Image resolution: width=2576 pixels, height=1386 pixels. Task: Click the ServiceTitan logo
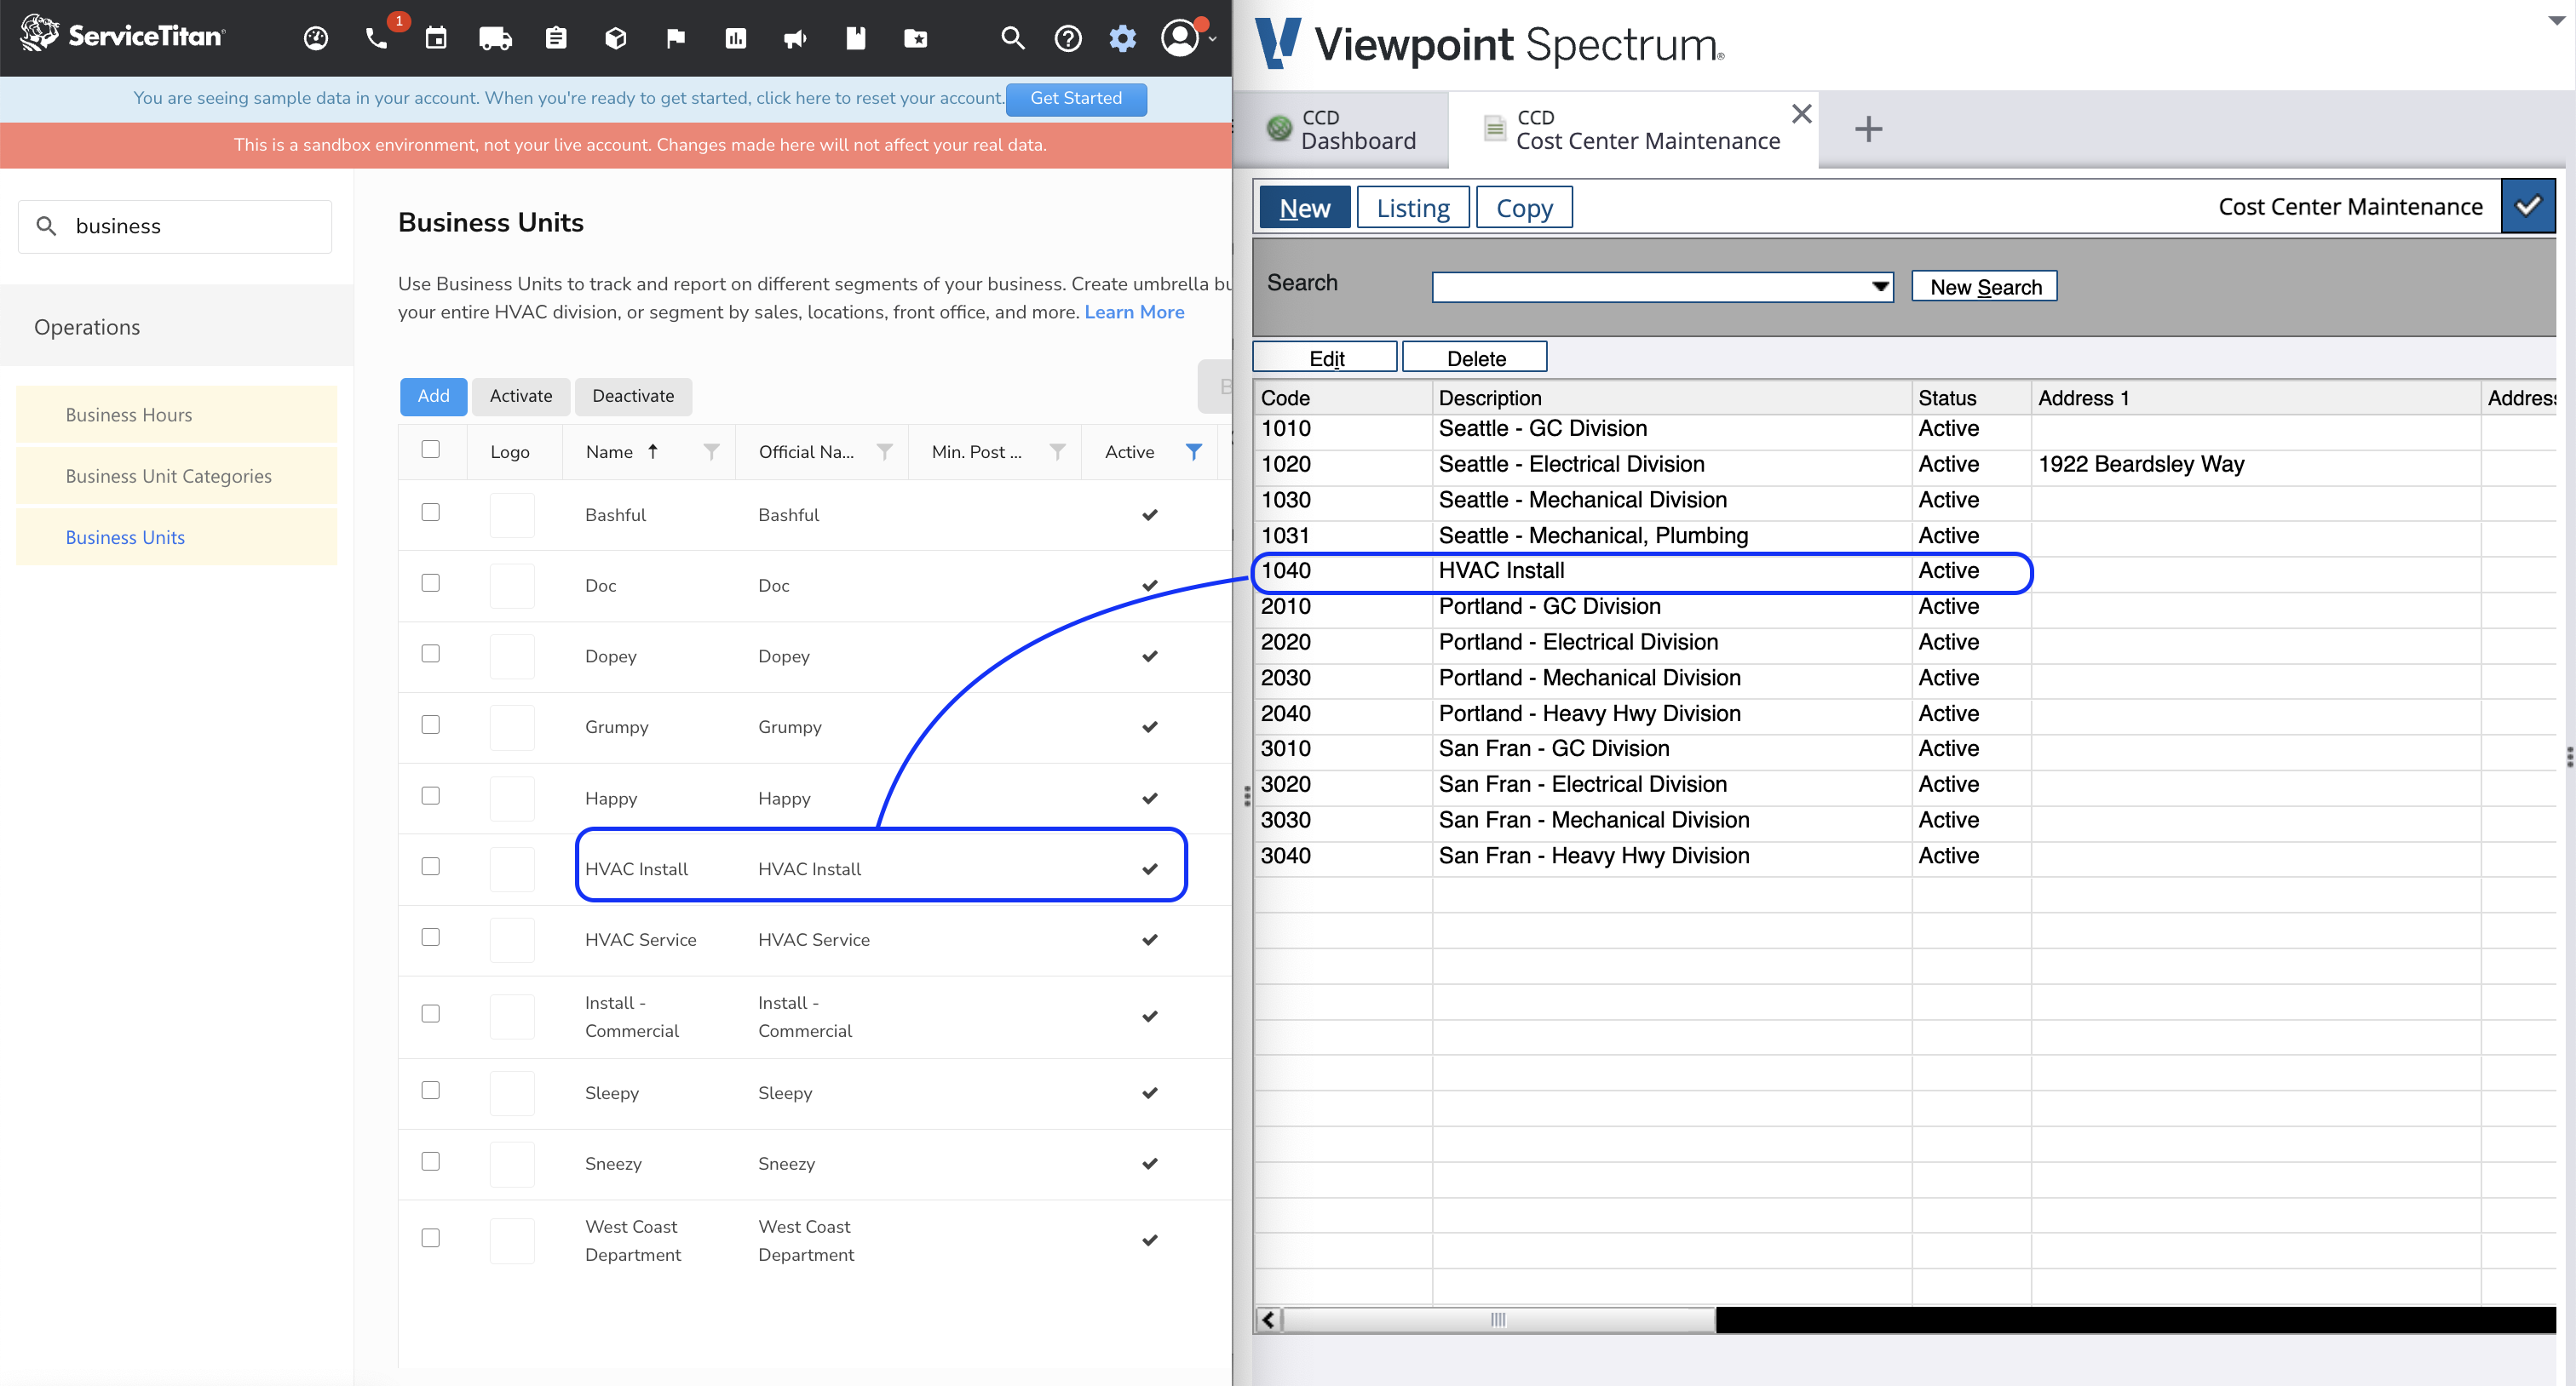pos(123,35)
